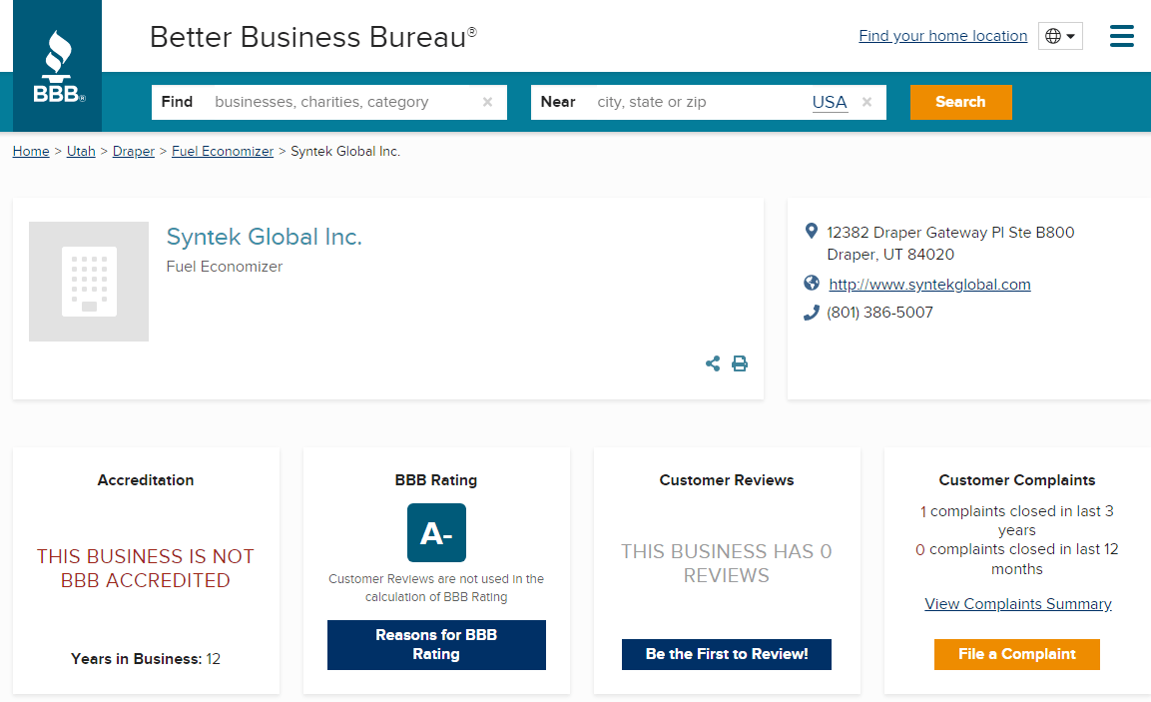The image size is (1151, 702).
Task: Click the Accreditation heading
Action: click(x=146, y=480)
